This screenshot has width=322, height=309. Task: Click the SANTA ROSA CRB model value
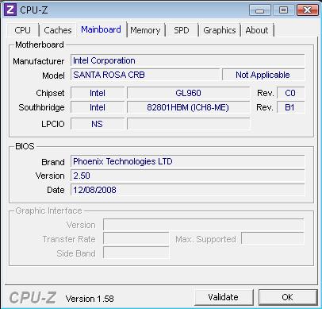tap(145, 75)
